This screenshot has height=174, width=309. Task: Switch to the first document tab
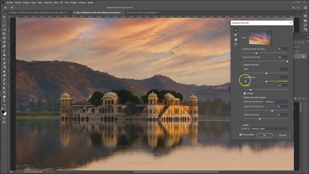pos(38,13)
